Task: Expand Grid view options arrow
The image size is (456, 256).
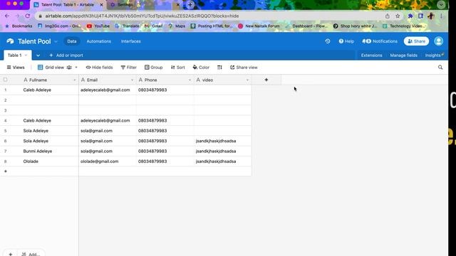Action: click(x=76, y=68)
